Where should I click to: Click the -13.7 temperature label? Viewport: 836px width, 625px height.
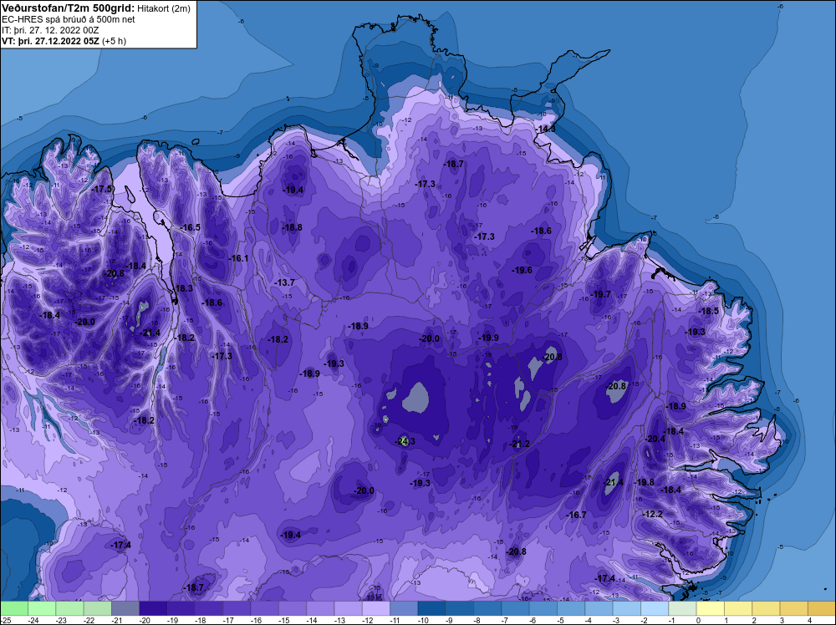pos(284,282)
